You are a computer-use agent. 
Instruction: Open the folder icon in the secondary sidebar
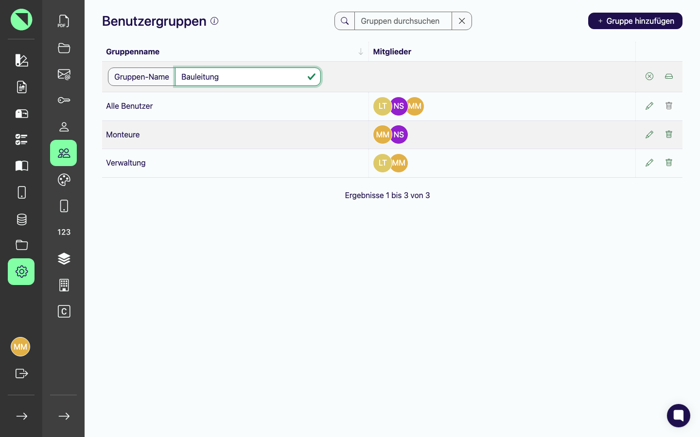coord(64,48)
